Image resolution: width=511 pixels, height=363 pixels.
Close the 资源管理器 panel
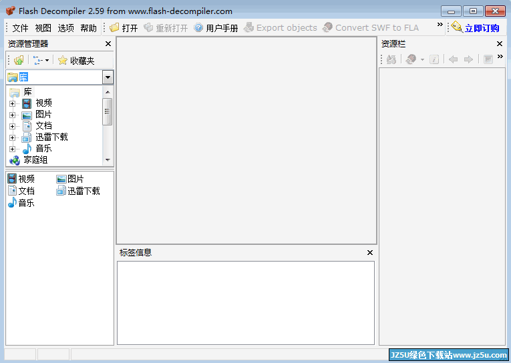click(108, 43)
